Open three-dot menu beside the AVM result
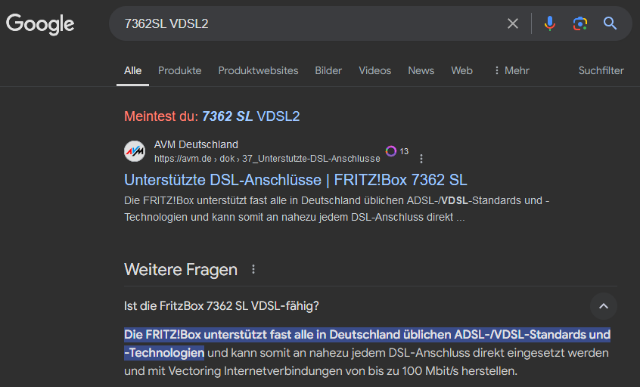The image size is (640, 387). pyautogui.click(x=421, y=159)
